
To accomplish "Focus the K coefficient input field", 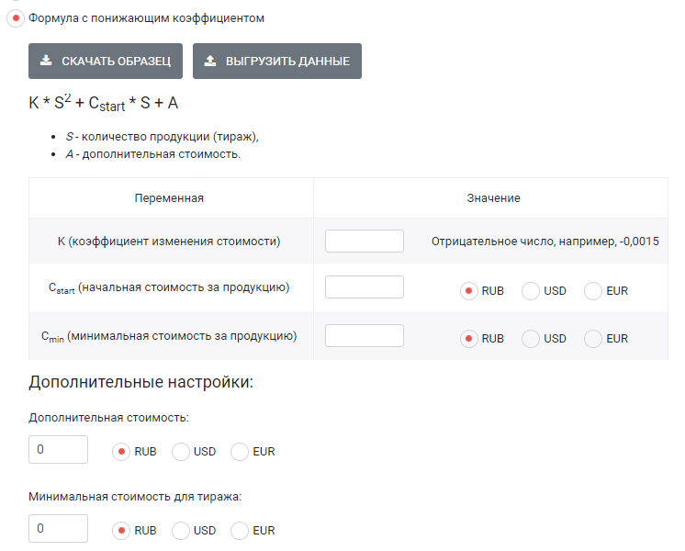I will [365, 241].
